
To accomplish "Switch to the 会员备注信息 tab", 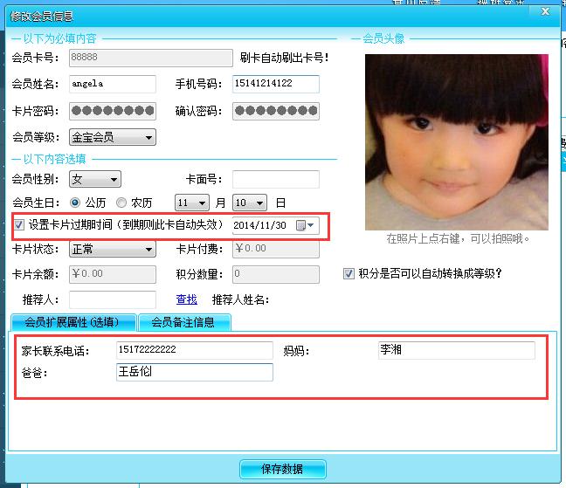I will (183, 322).
